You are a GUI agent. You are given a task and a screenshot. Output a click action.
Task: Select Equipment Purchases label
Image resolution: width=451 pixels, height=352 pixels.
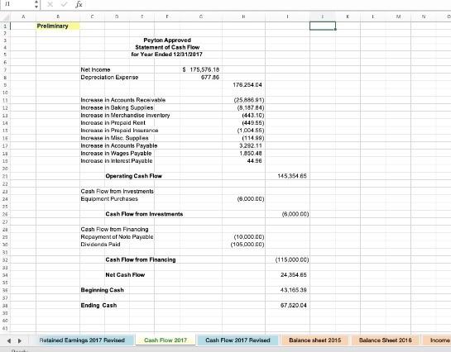[x=109, y=199]
